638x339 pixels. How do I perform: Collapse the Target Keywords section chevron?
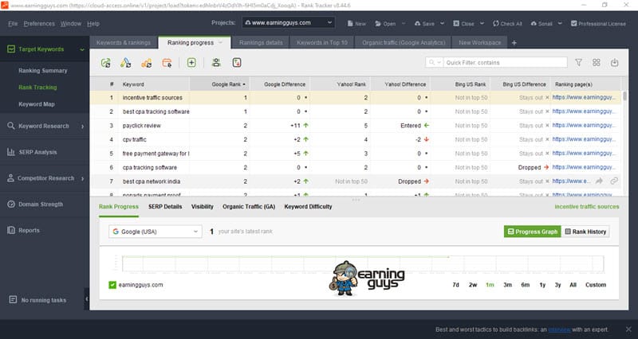pyautogui.click(x=82, y=49)
